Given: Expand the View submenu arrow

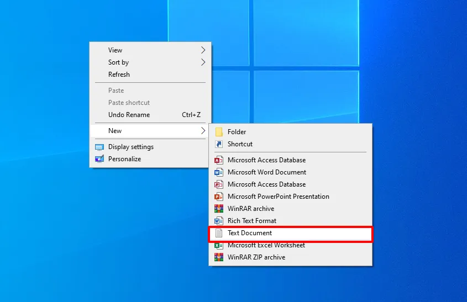Looking at the screenshot, I should [x=203, y=50].
